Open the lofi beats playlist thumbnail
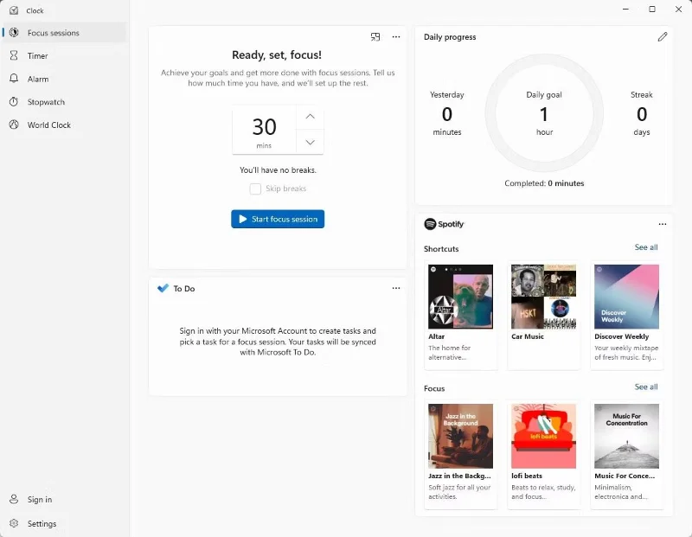The height and width of the screenshot is (537, 692). pos(543,436)
